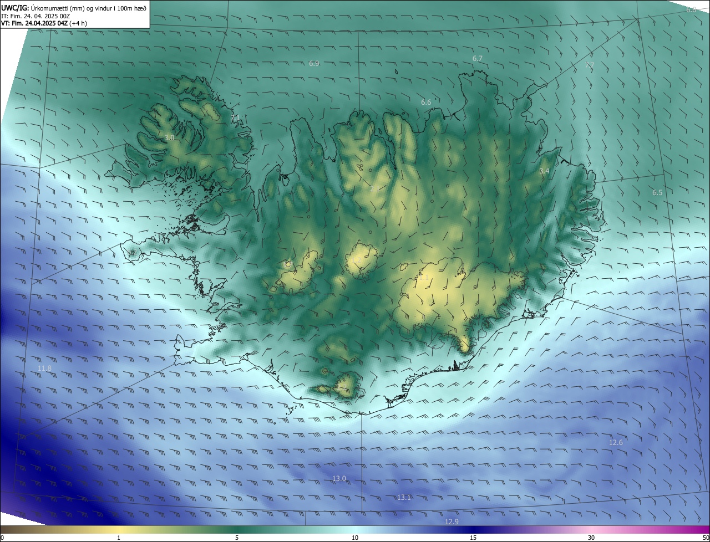Click the 12.9 value label
The height and width of the screenshot is (542, 710).
[x=452, y=522]
